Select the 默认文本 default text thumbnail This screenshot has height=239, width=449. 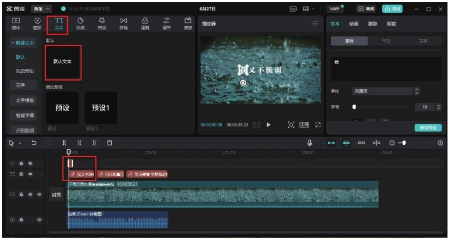tap(62, 62)
